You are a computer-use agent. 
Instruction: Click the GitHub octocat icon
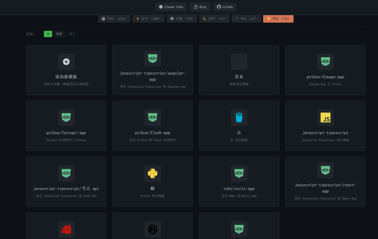point(219,7)
